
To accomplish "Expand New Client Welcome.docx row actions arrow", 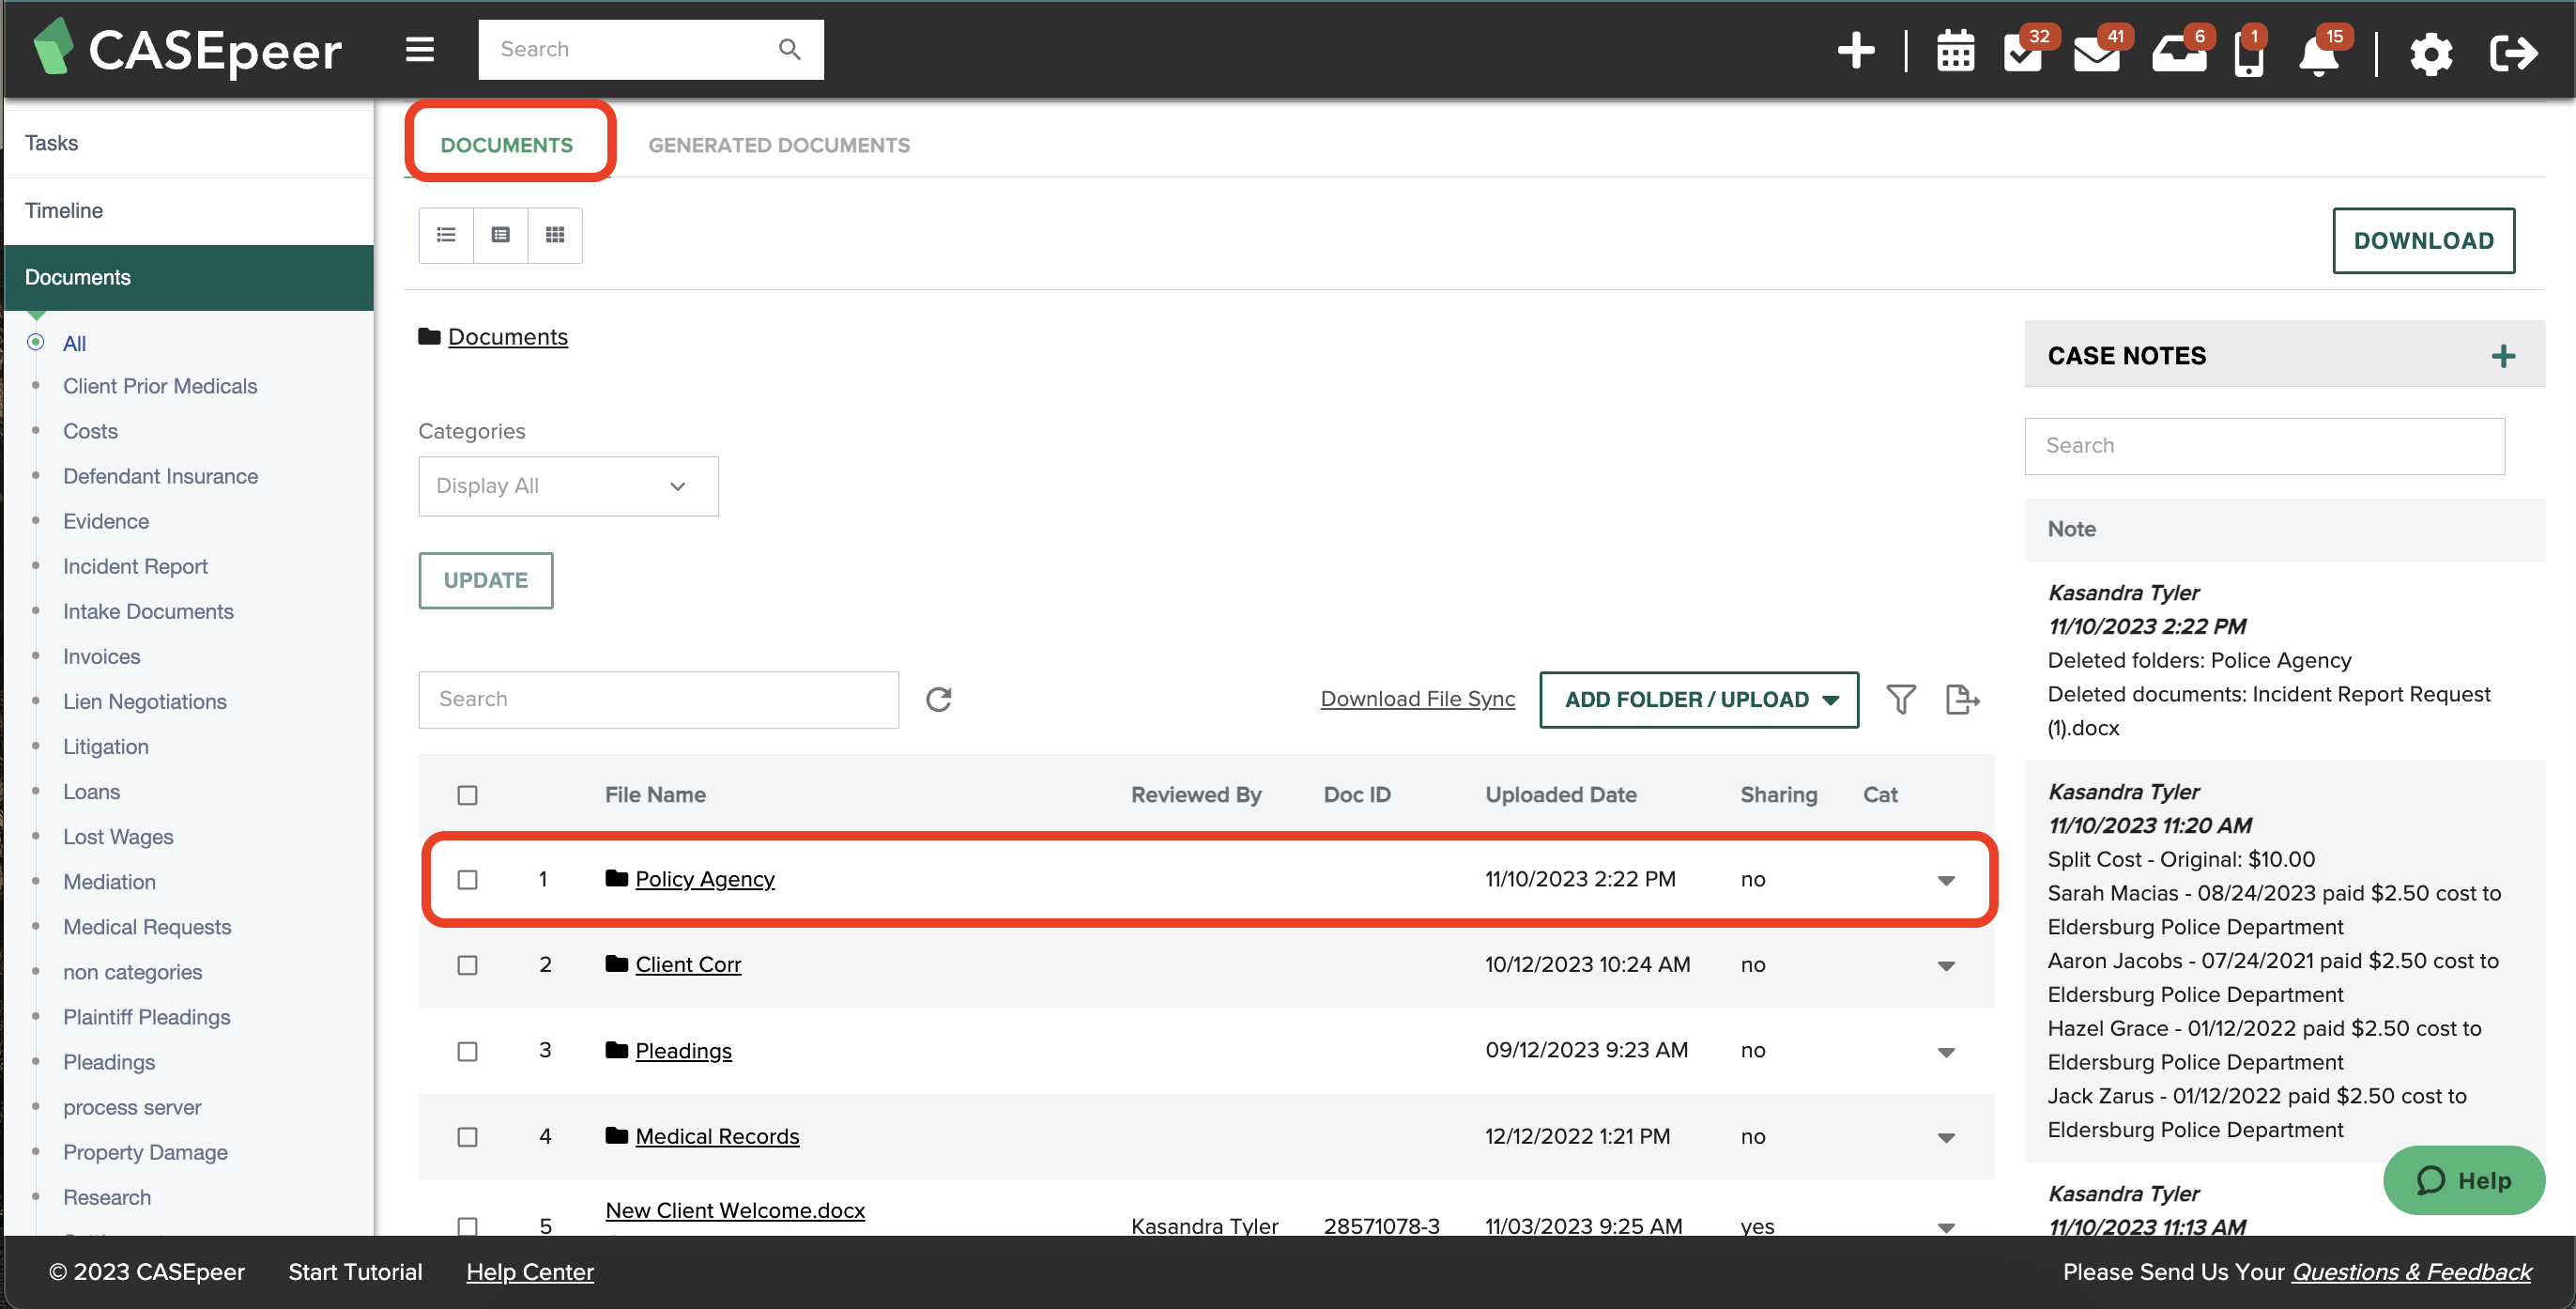I will (1946, 1227).
